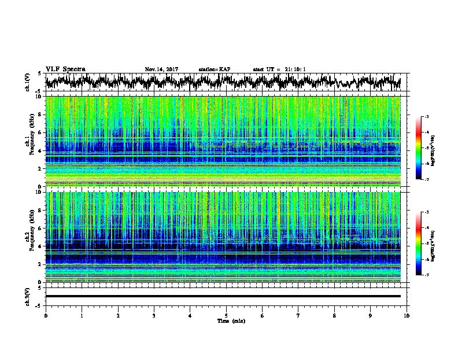Click the "-7" label on the ch.2 color scale
The image size is (458, 354).
tap(426, 275)
